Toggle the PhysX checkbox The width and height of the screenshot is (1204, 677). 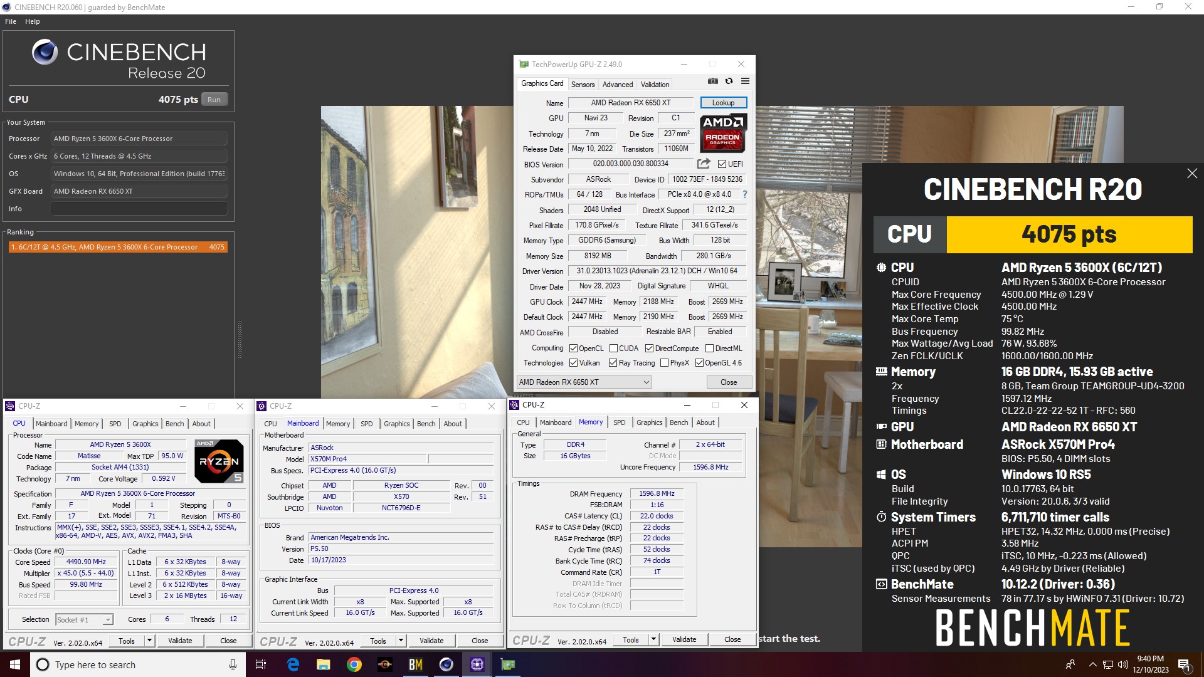(664, 363)
